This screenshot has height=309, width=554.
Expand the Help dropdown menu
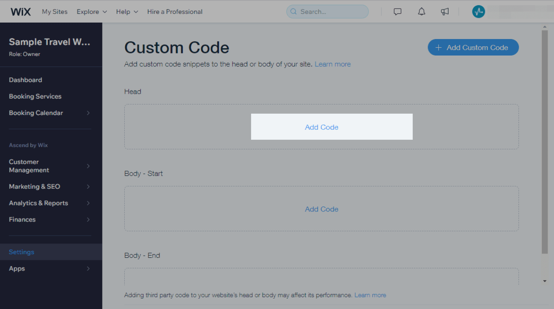127,12
